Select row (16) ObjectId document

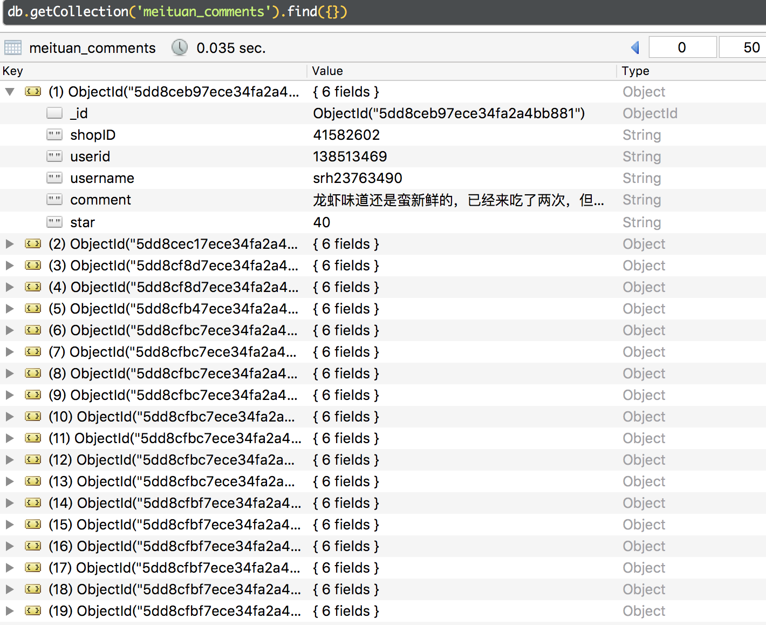point(383,546)
